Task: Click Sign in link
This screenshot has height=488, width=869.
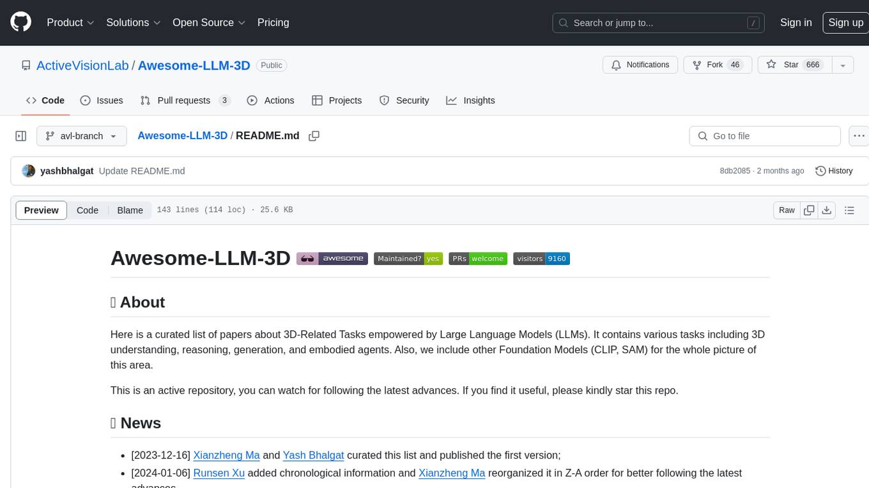Action: (x=796, y=22)
